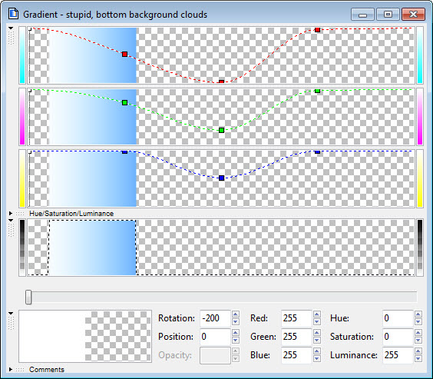Click the white color preview swatch

(52, 336)
